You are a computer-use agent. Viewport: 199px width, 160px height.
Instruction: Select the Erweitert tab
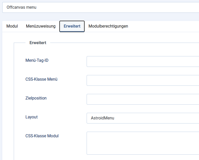[x=72, y=26]
